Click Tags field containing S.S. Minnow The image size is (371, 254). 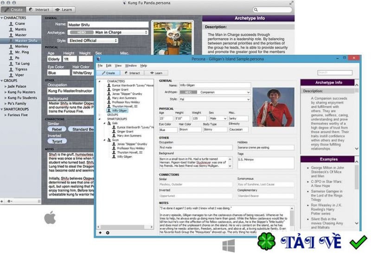click(266, 163)
